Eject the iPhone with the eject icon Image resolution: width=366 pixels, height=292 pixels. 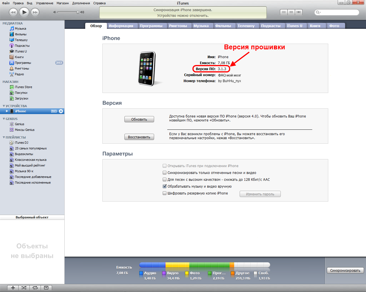click(x=61, y=111)
